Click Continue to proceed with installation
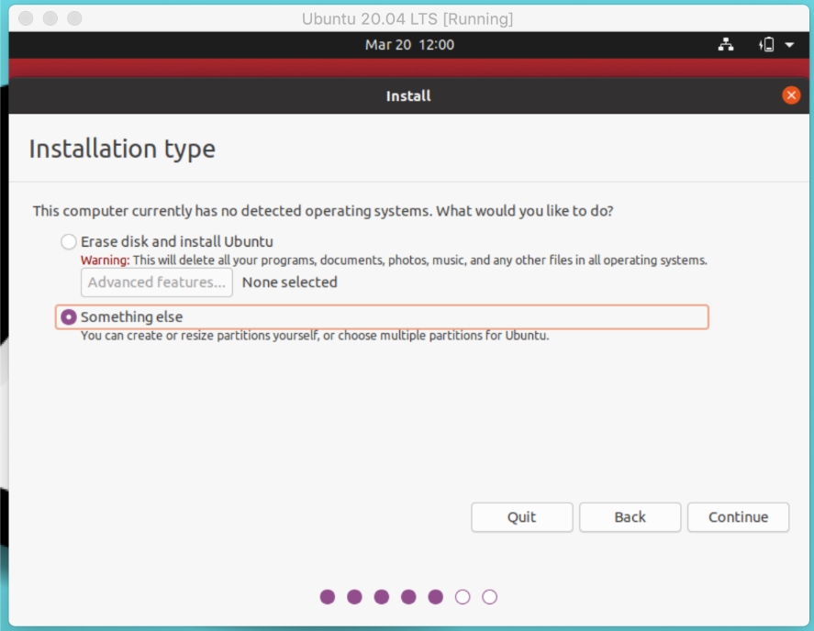This screenshot has width=814, height=631. pos(738,517)
